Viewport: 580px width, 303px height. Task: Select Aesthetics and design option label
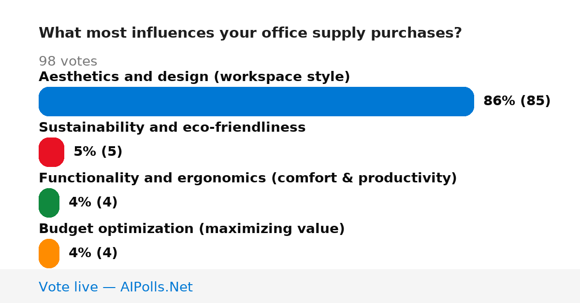pos(194,77)
